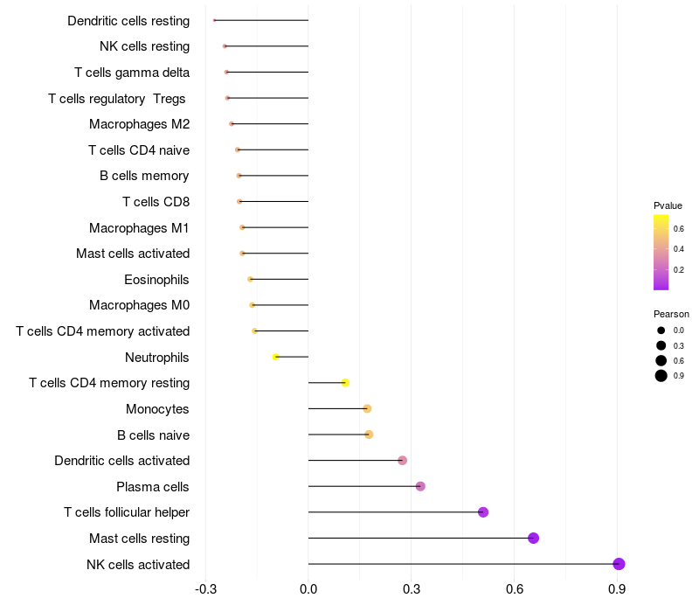
Task: Click the 0.6 Pearson legend circle
Action: 661,360
